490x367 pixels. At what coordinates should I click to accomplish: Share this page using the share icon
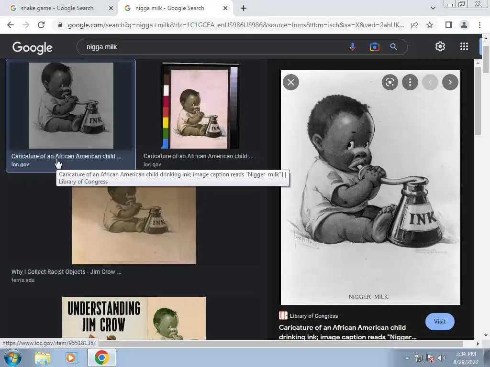[414, 25]
